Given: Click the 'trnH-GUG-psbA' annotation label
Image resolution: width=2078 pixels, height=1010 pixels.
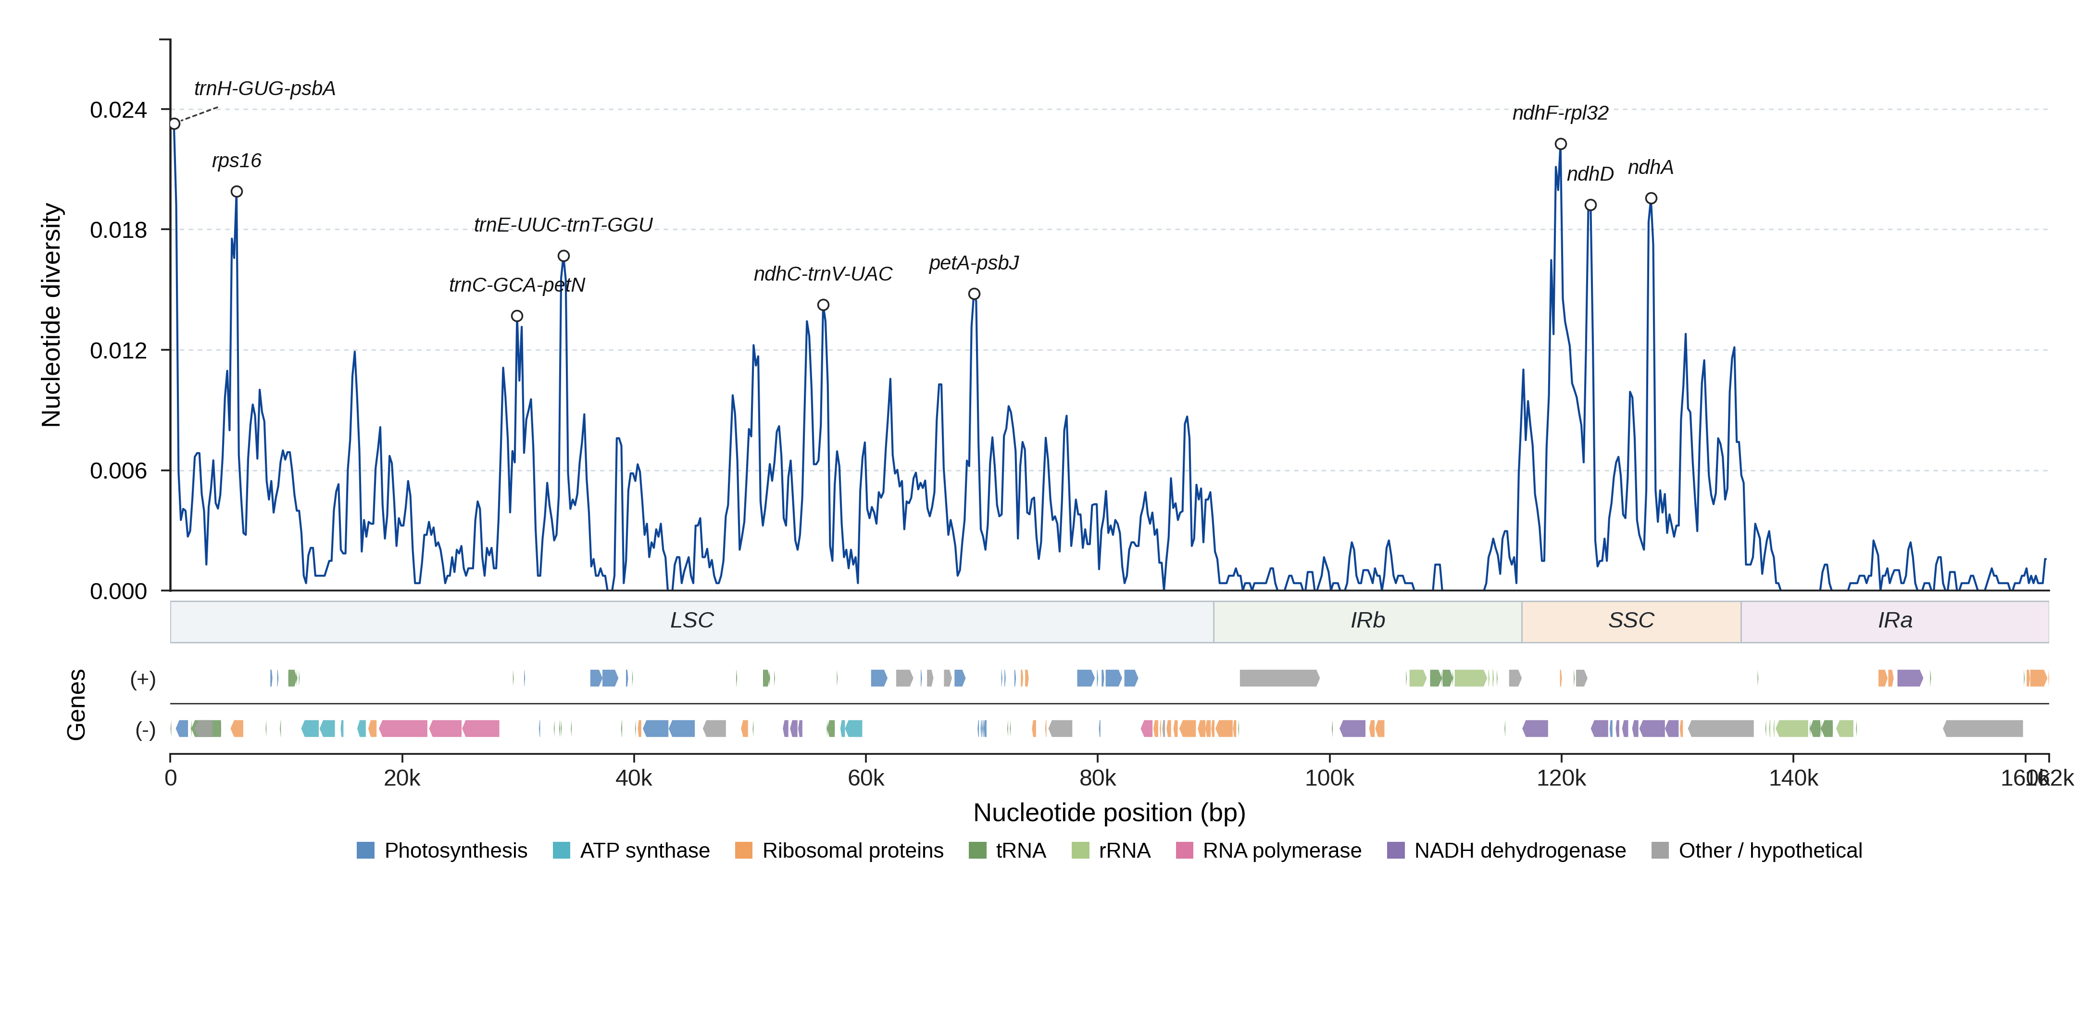Looking at the screenshot, I should point(264,89).
